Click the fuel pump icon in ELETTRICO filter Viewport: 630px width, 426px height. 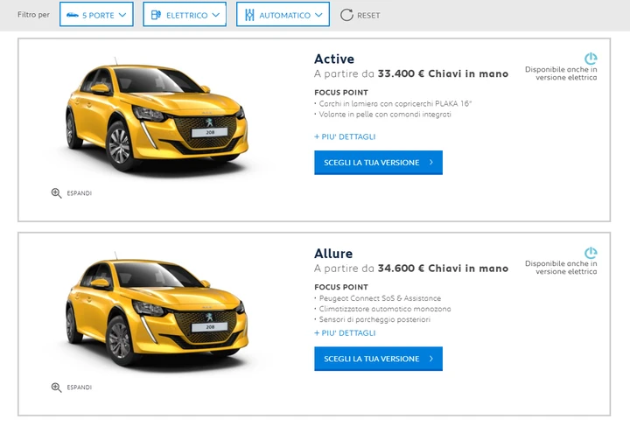[x=156, y=15]
